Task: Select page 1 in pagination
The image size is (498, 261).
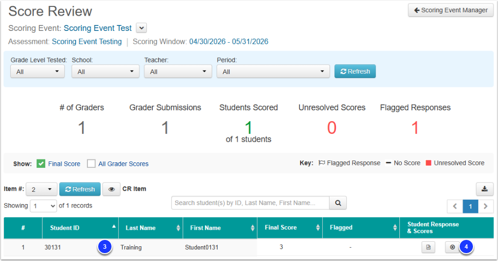Action: tap(470, 207)
